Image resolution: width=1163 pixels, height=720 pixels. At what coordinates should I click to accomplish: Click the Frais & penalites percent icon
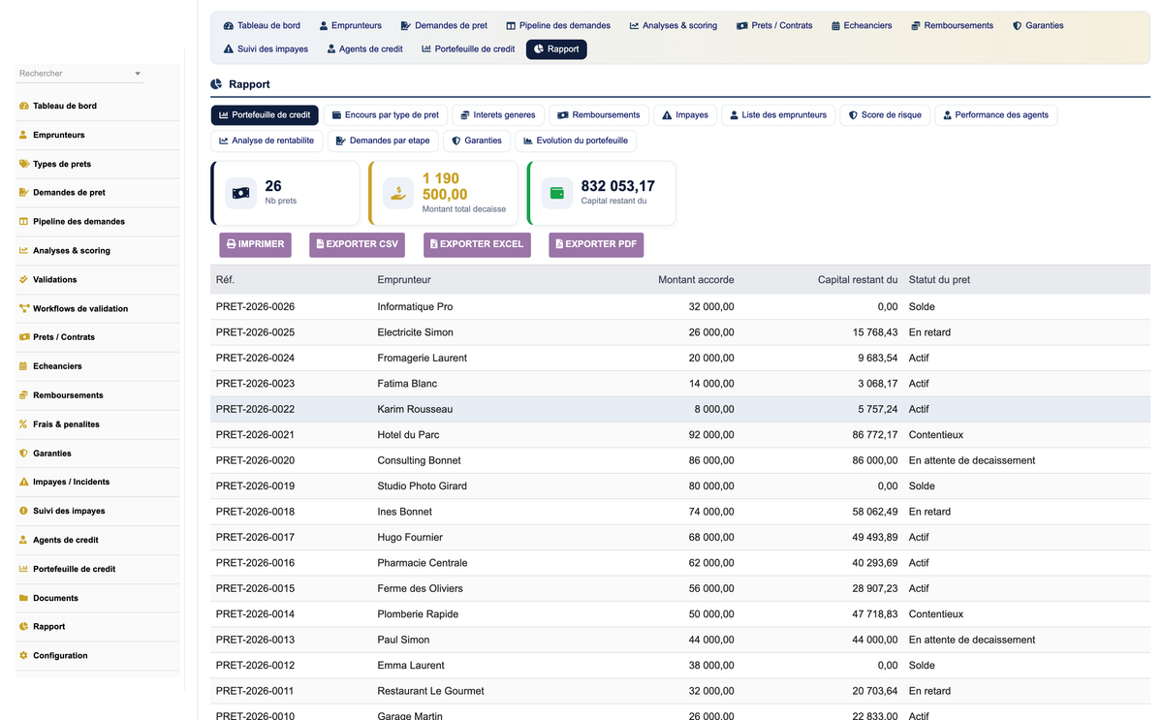(23, 424)
